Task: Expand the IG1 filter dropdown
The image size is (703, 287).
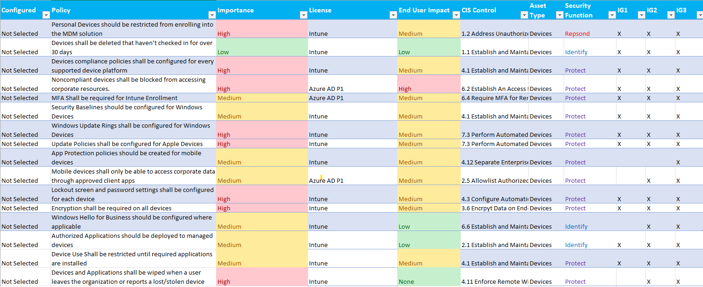Action: point(641,14)
